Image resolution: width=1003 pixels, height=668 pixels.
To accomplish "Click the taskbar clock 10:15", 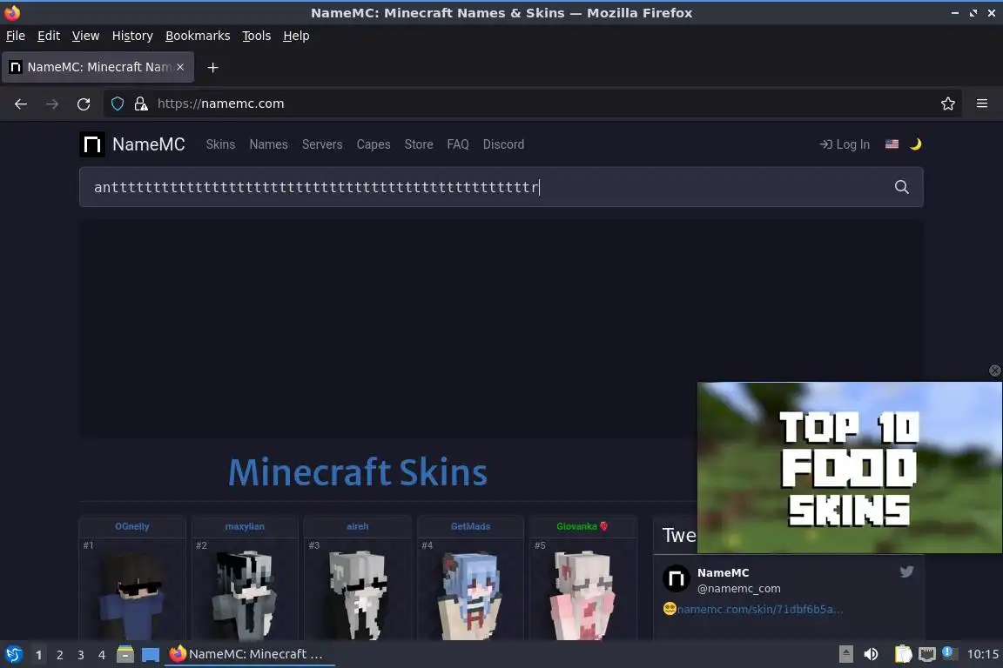I will pos(982,654).
